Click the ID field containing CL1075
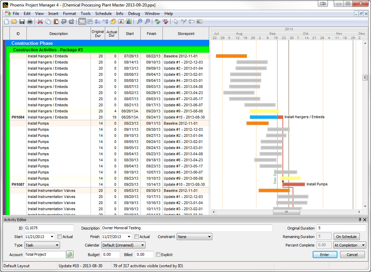The height and width of the screenshot is (272, 371). point(49,228)
